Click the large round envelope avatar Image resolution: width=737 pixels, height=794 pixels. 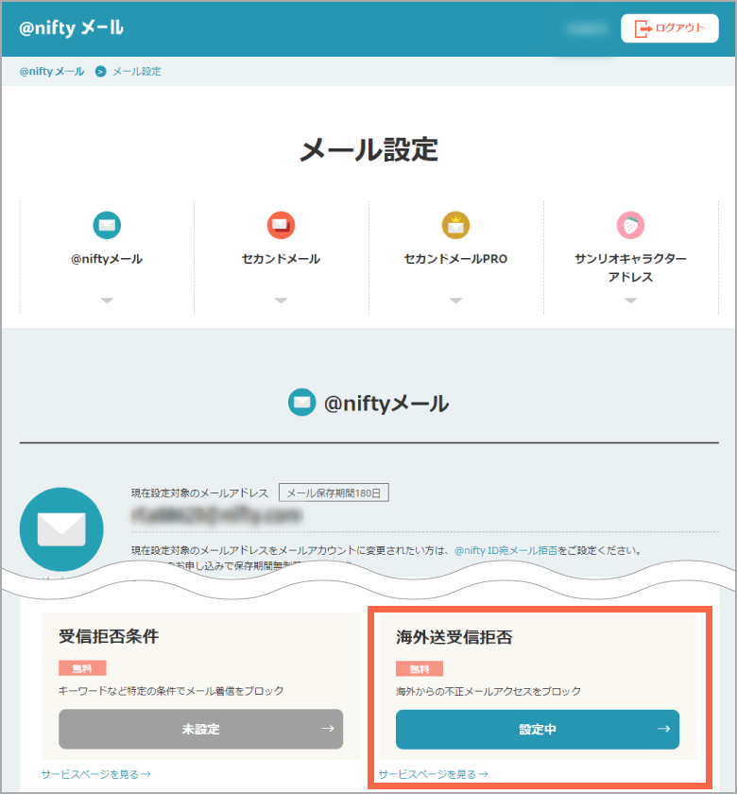click(61, 529)
